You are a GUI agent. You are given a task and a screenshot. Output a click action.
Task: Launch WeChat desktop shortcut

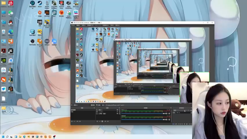pos(11,13)
